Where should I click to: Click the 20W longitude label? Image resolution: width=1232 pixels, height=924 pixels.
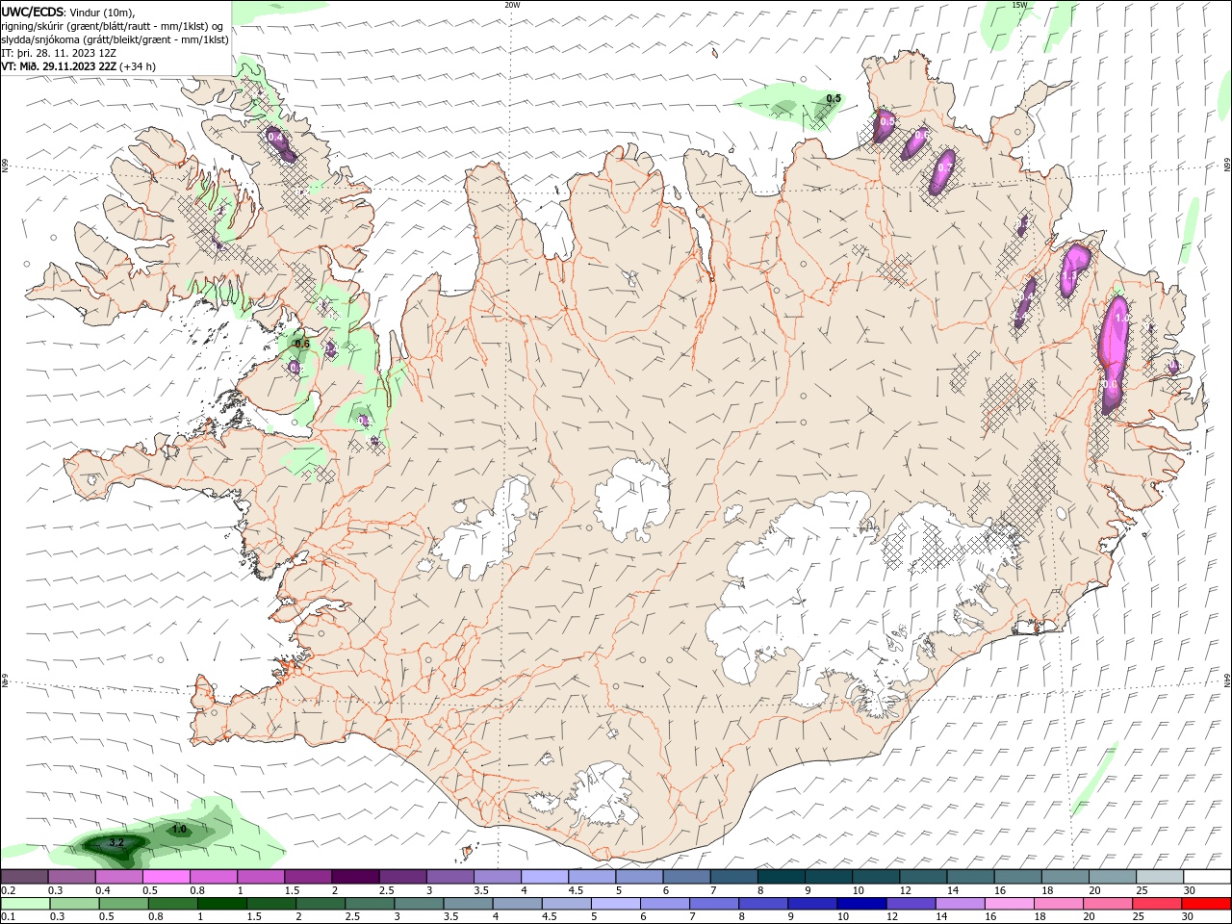(512, 5)
